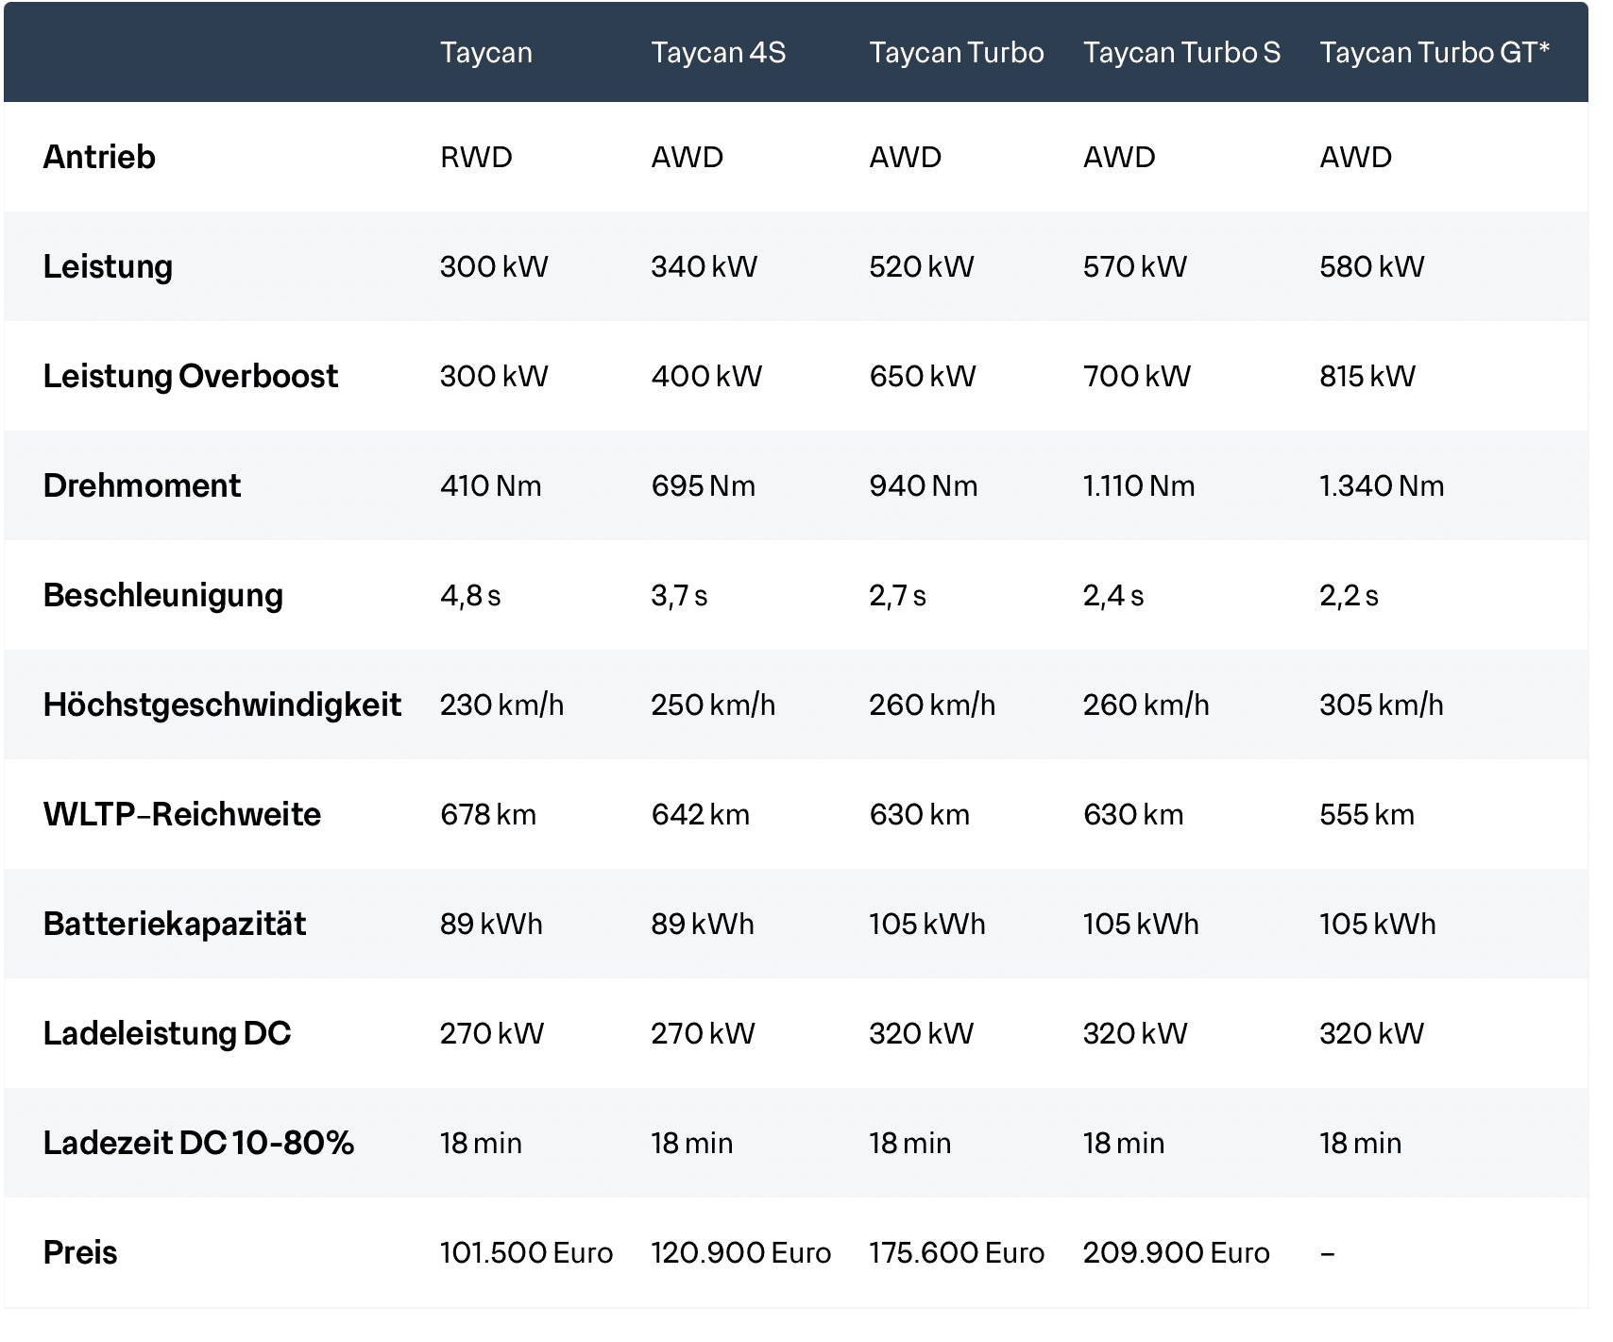Screen dimensions: 1613x1342
Task: Click the 570 kW power value
Action: pyautogui.click(x=1134, y=266)
